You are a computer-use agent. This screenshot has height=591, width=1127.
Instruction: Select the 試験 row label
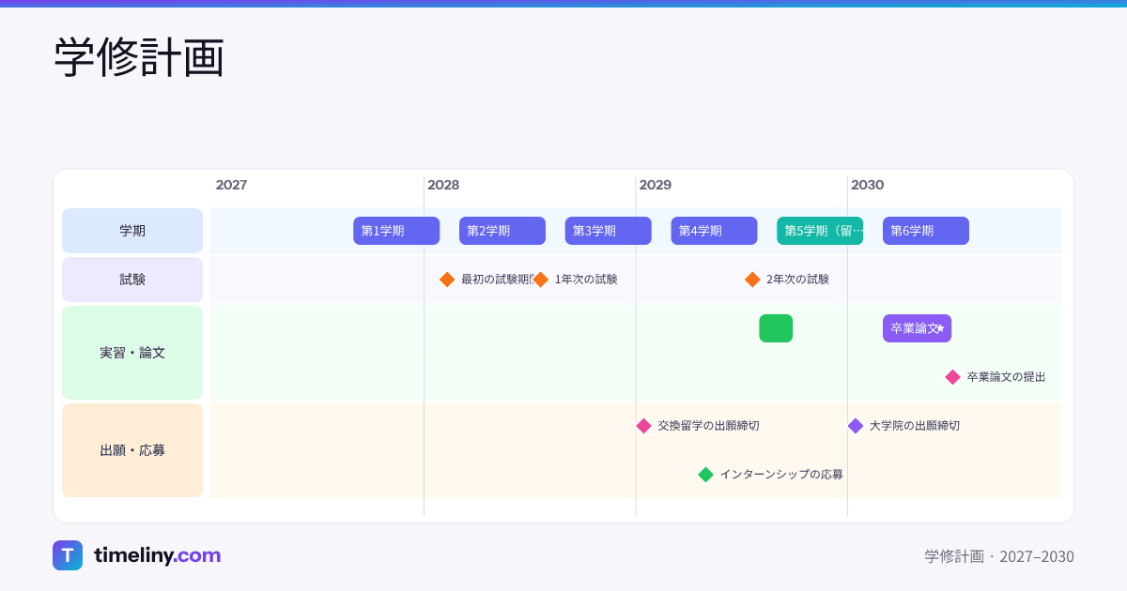[132, 280]
